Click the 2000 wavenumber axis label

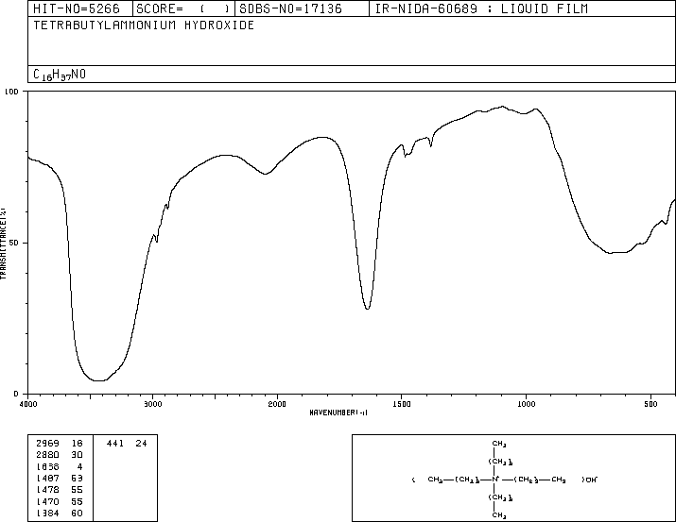[x=277, y=404]
